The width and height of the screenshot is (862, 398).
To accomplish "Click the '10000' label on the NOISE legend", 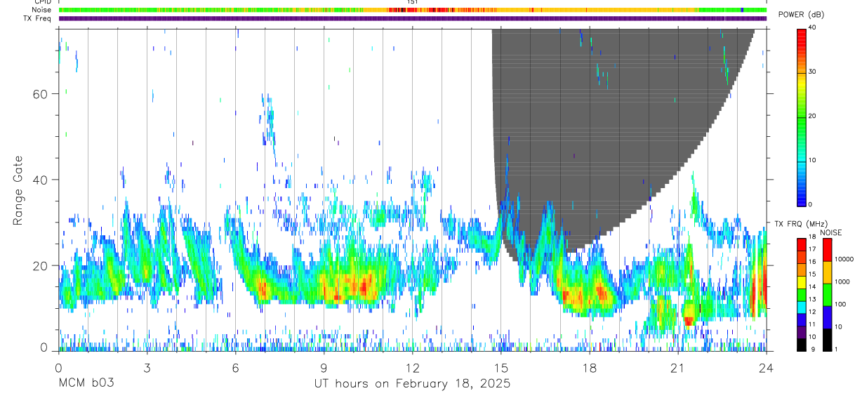I will coord(844,259).
